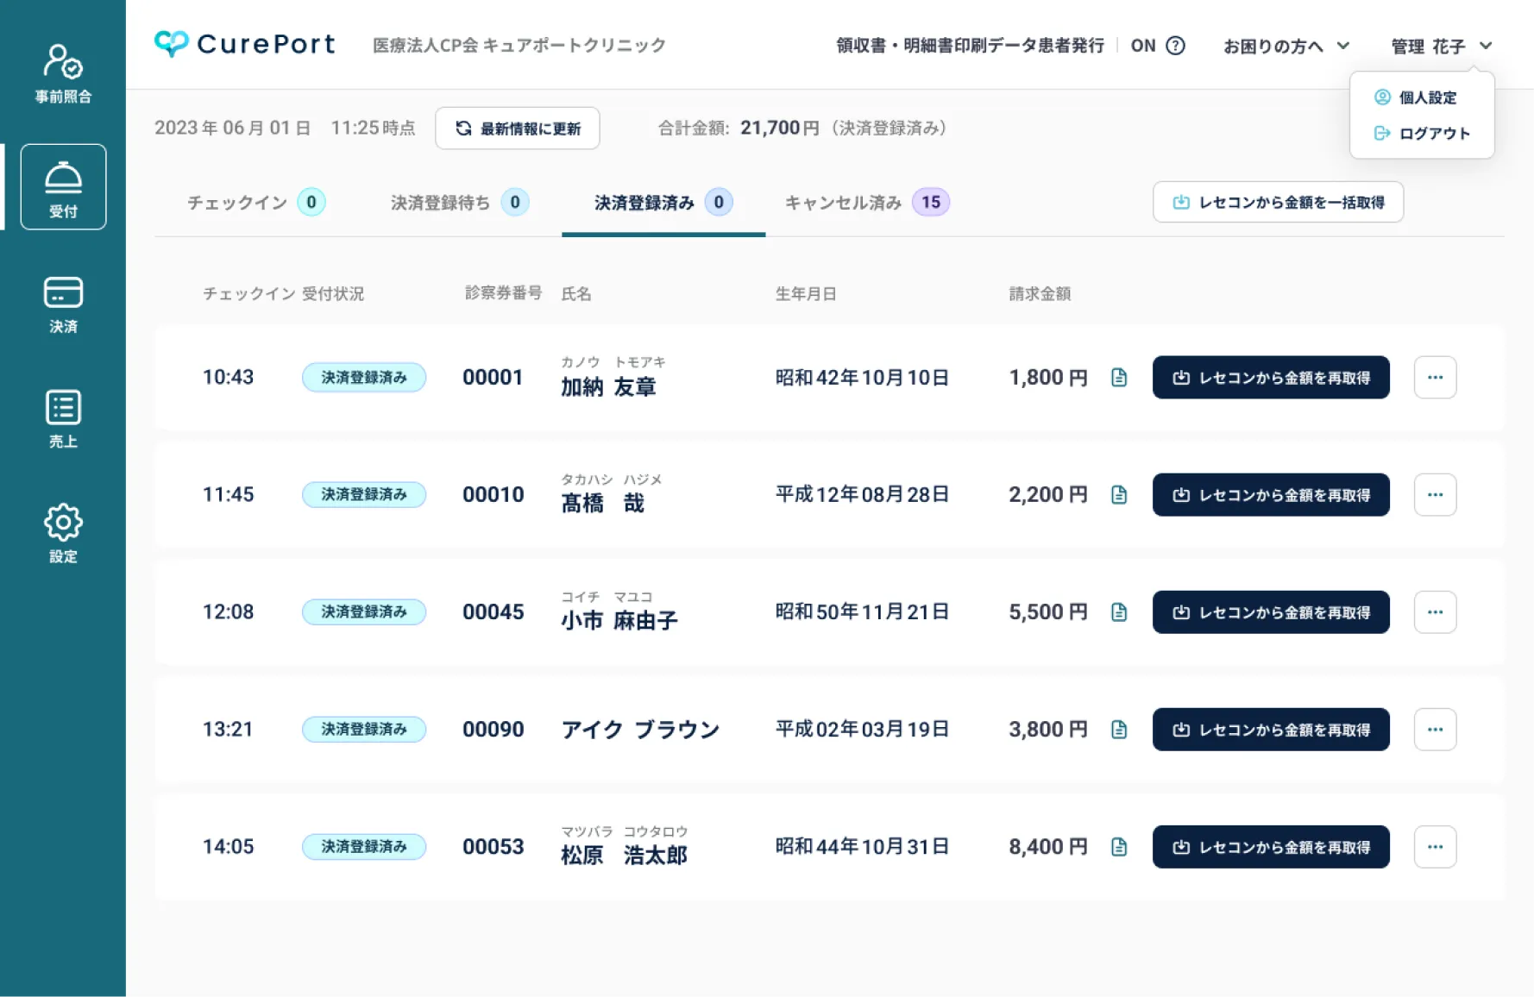Click the birthdate 平成12年08月28日
Image resolution: width=1534 pixels, height=997 pixels.
[x=862, y=495]
